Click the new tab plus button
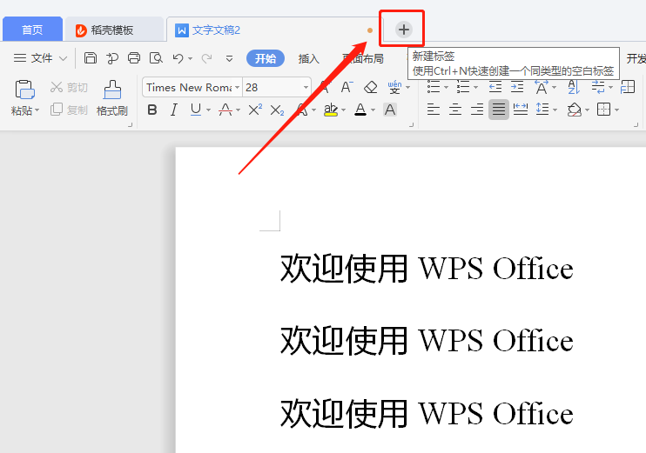 click(403, 30)
